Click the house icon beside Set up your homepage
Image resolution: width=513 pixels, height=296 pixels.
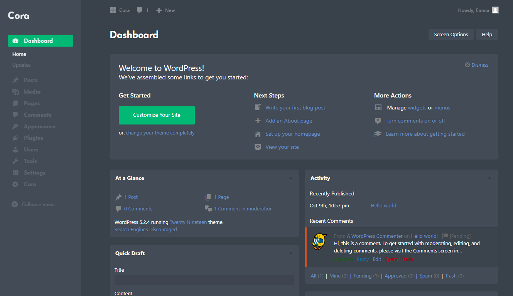point(258,134)
